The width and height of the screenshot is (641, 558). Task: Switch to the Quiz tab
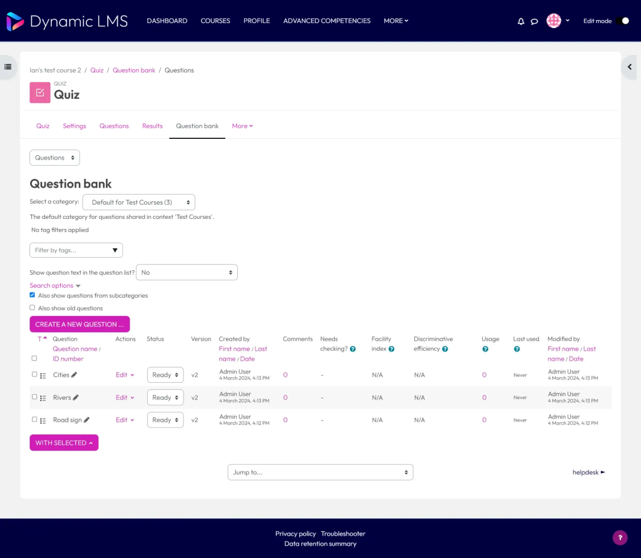pyautogui.click(x=43, y=126)
